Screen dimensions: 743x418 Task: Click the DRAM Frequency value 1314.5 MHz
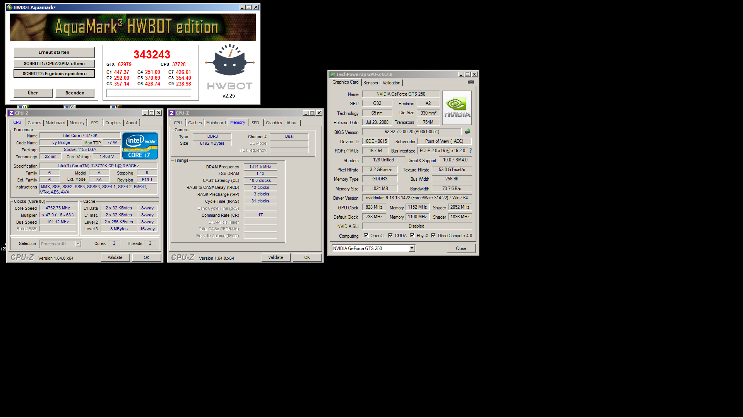pyautogui.click(x=260, y=166)
